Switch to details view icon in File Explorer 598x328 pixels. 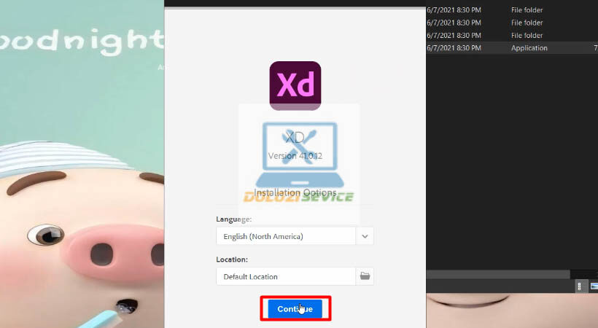coord(579,286)
